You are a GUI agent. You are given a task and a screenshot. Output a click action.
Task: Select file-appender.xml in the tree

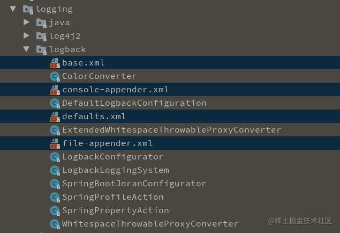(107, 143)
